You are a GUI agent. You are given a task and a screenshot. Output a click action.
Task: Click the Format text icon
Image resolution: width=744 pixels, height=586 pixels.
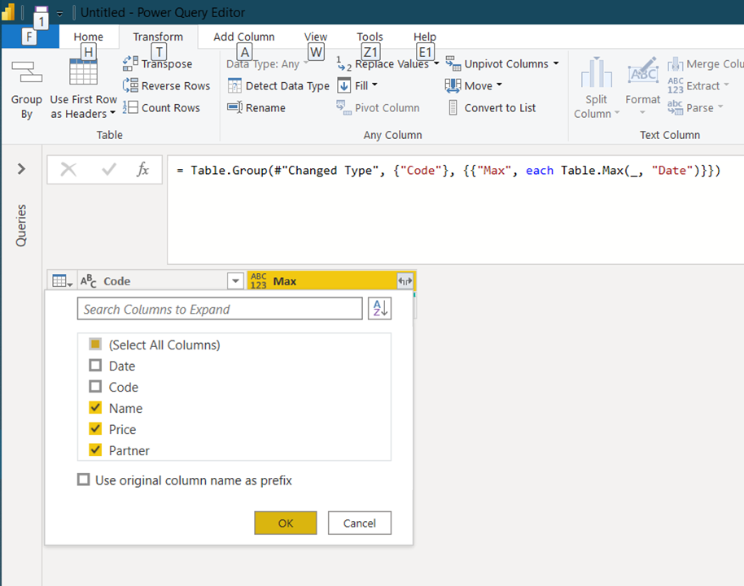point(643,72)
